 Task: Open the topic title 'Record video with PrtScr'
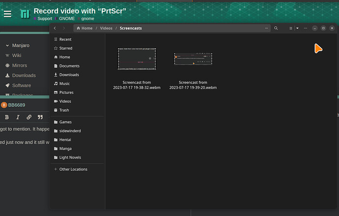[x=80, y=11]
